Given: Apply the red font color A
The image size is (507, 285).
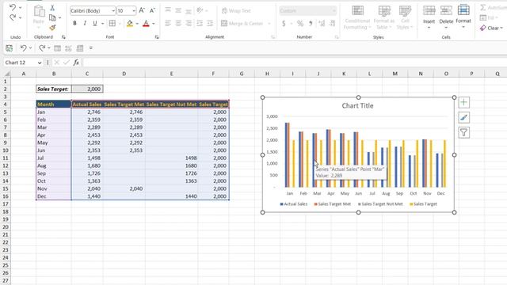Looking at the screenshot, I should pyautogui.click(x=146, y=23).
